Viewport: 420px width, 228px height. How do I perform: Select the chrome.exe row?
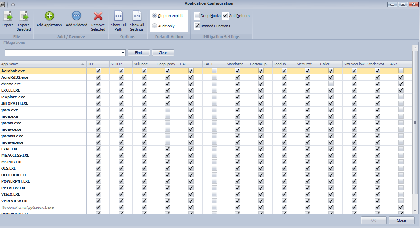point(206,84)
